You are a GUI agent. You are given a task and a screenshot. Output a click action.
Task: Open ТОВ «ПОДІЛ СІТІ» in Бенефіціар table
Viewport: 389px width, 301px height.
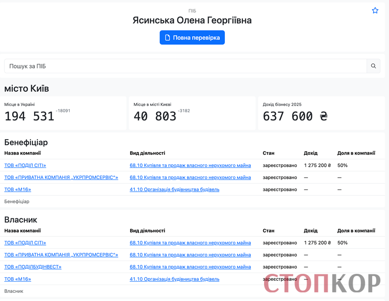25,165
